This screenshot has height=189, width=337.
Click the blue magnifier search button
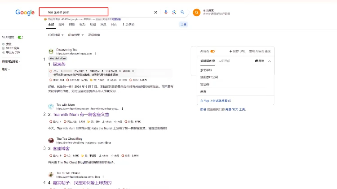[182, 12]
